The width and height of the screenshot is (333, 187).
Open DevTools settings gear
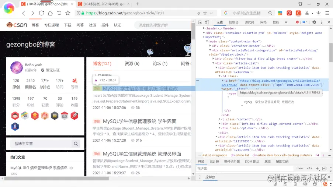314,22
